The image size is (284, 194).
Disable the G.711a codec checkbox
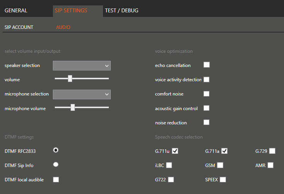tap(225, 151)
